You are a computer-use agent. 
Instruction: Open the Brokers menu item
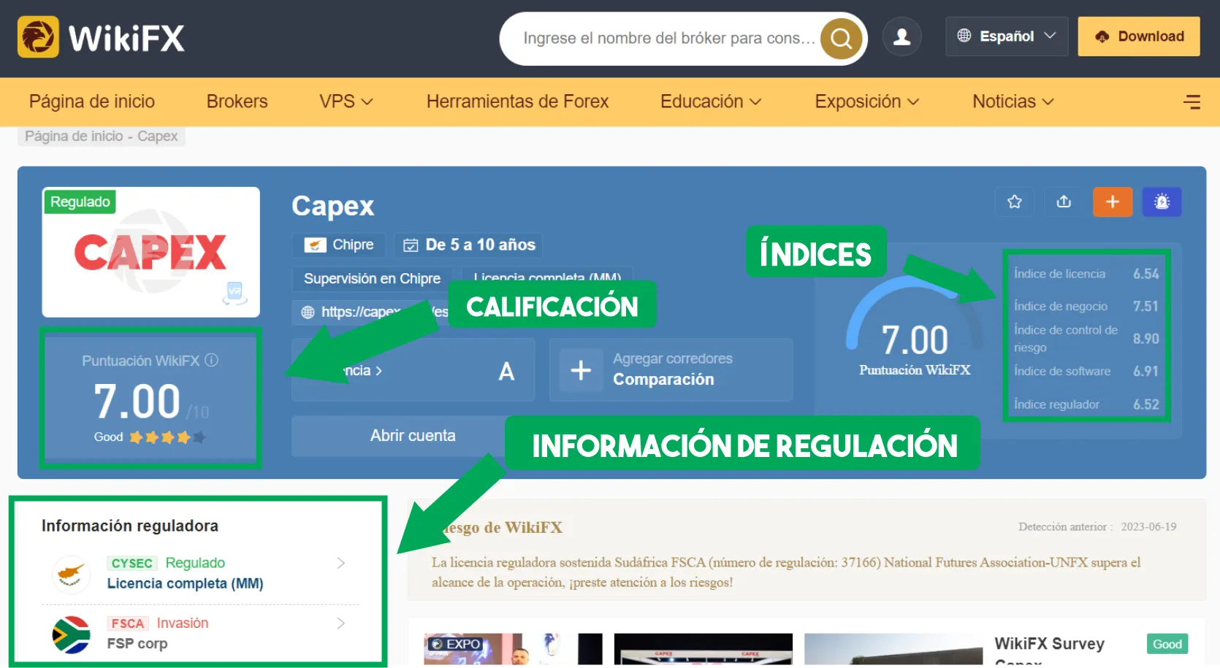tap(237, 101)
